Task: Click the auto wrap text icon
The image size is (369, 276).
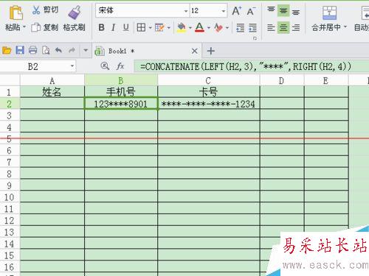Action: 365,13
